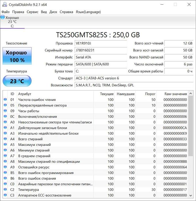Click the serial number field J780160231
The height and width of the screenshot is (201, 196).
pyautogui.click(x=101, y=50)
